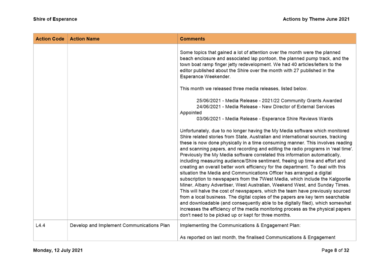Click the '24/06/2021 - Media Release' New Director line
The width and height of the screenshot is (389, 275).
pos(266,107)
